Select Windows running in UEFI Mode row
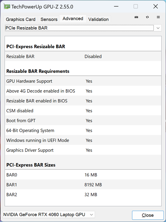This screenshot has width=166, height=222. tap(83, 140)
